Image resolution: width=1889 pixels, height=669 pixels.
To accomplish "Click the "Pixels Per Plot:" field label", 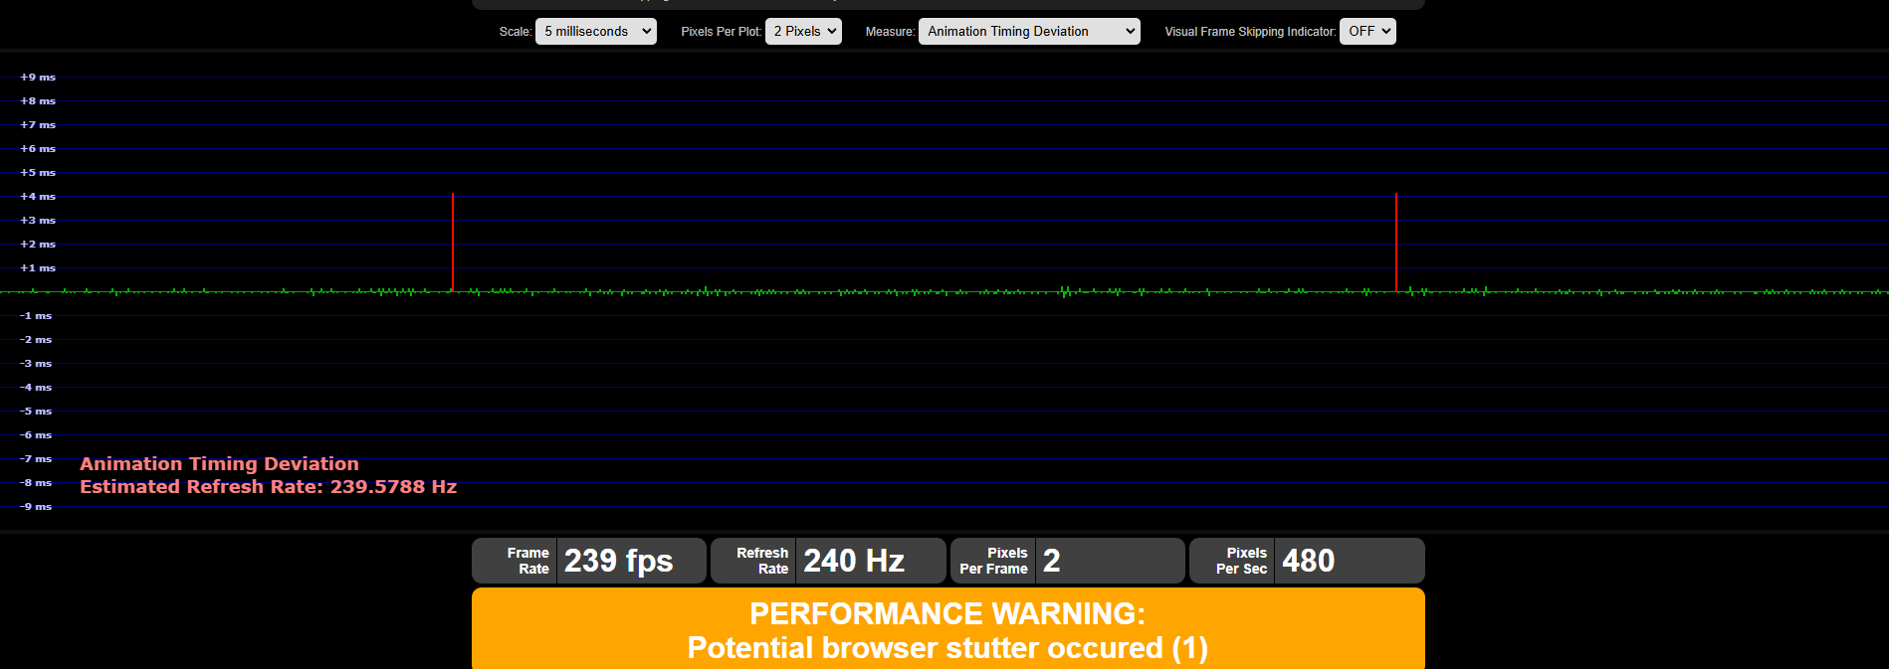I will [x=721, y=32].
